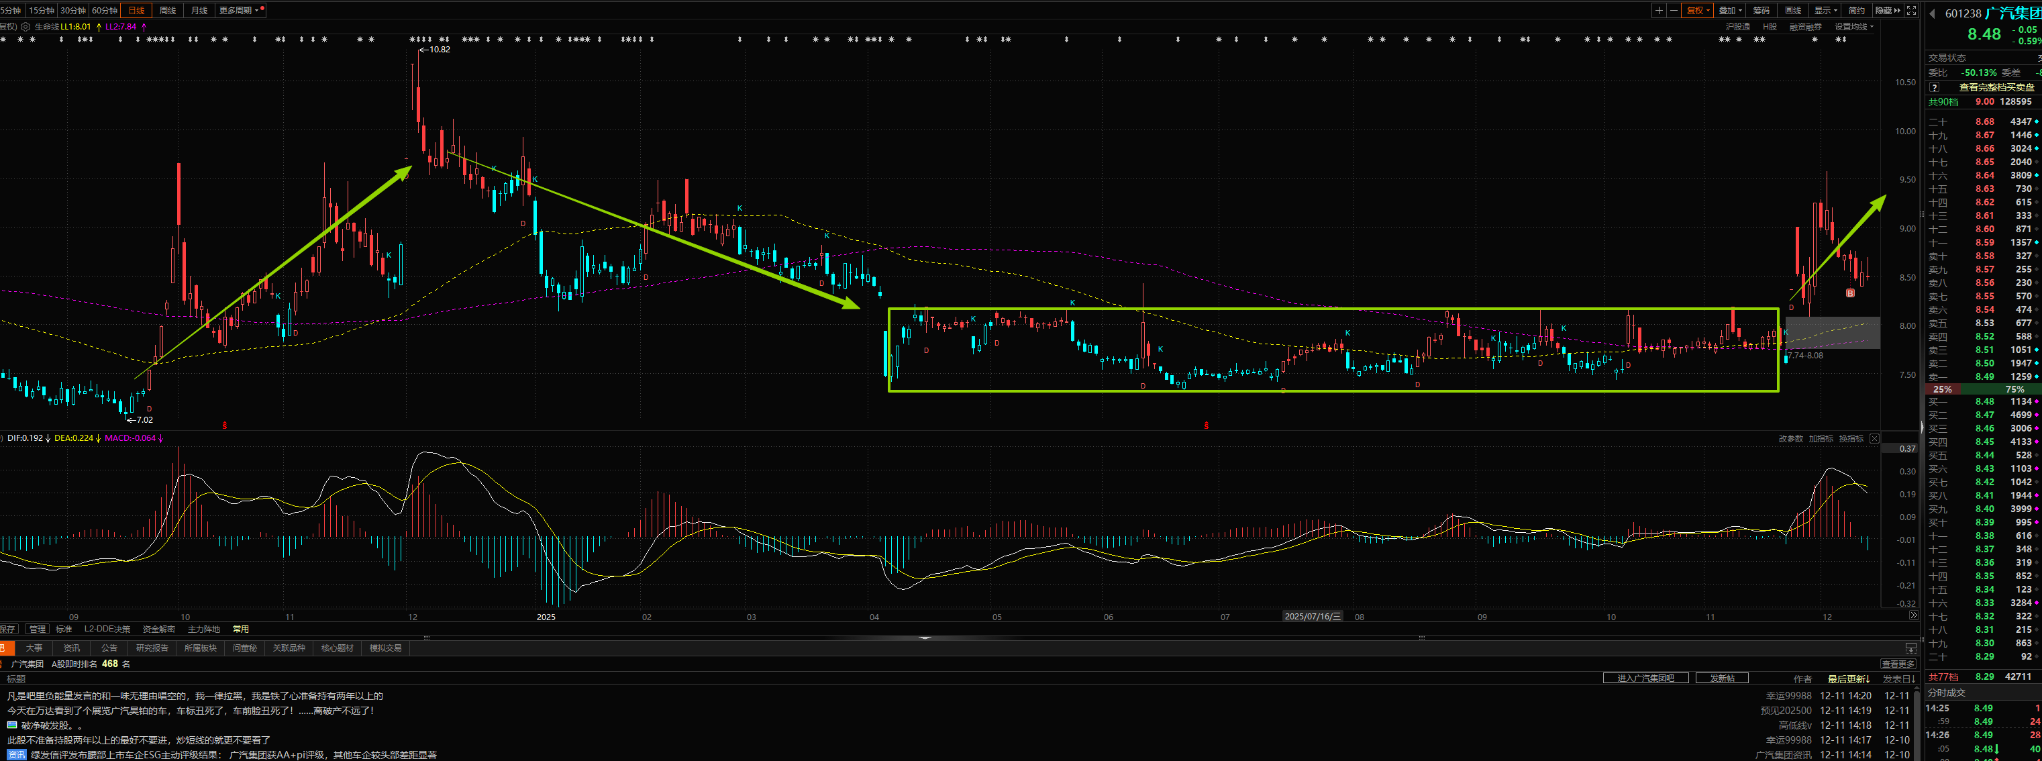This screenshot has height=761, width=2042.
Task: Open the 研究报告 research reports tab
Action: (152, 648)
